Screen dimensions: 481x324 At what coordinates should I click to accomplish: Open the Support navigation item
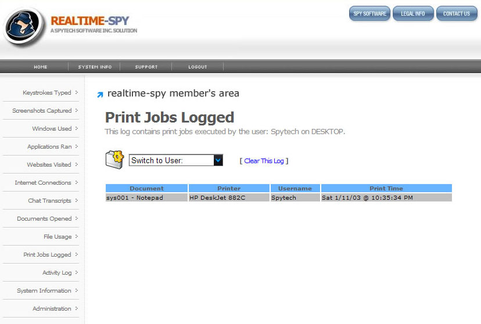pyautogui.click(x=146, y=67)
